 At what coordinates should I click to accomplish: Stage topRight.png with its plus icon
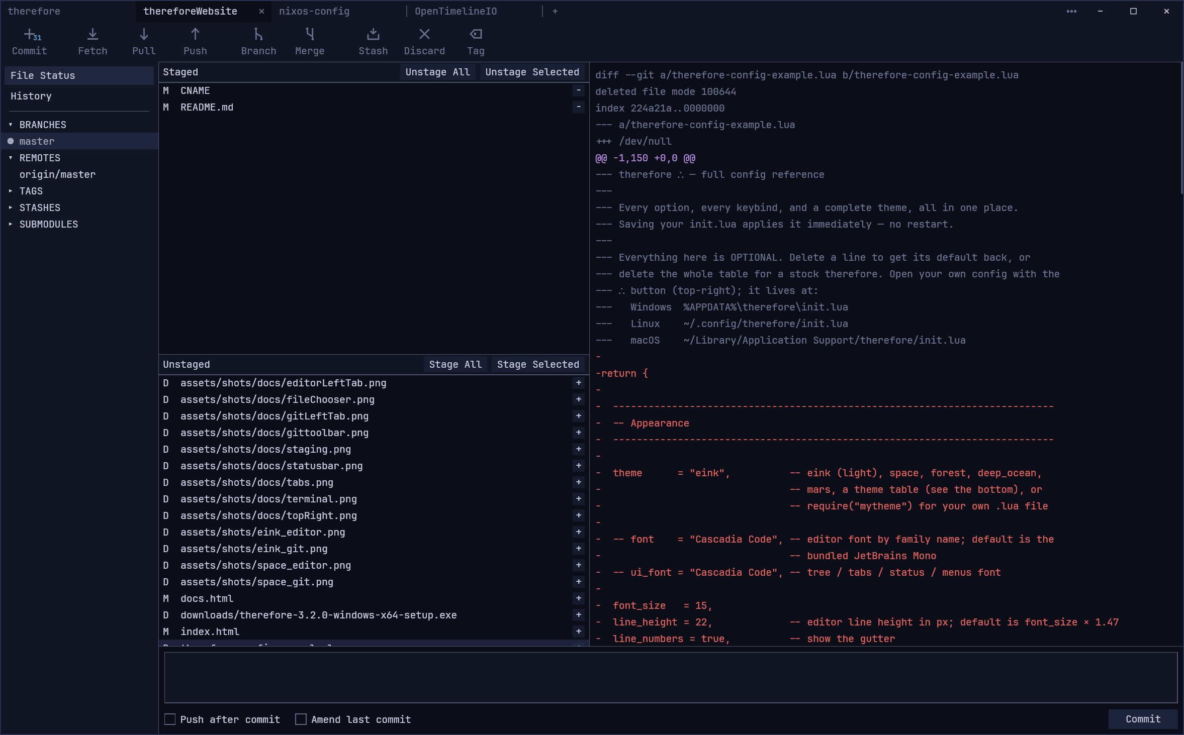click(579, 515)
